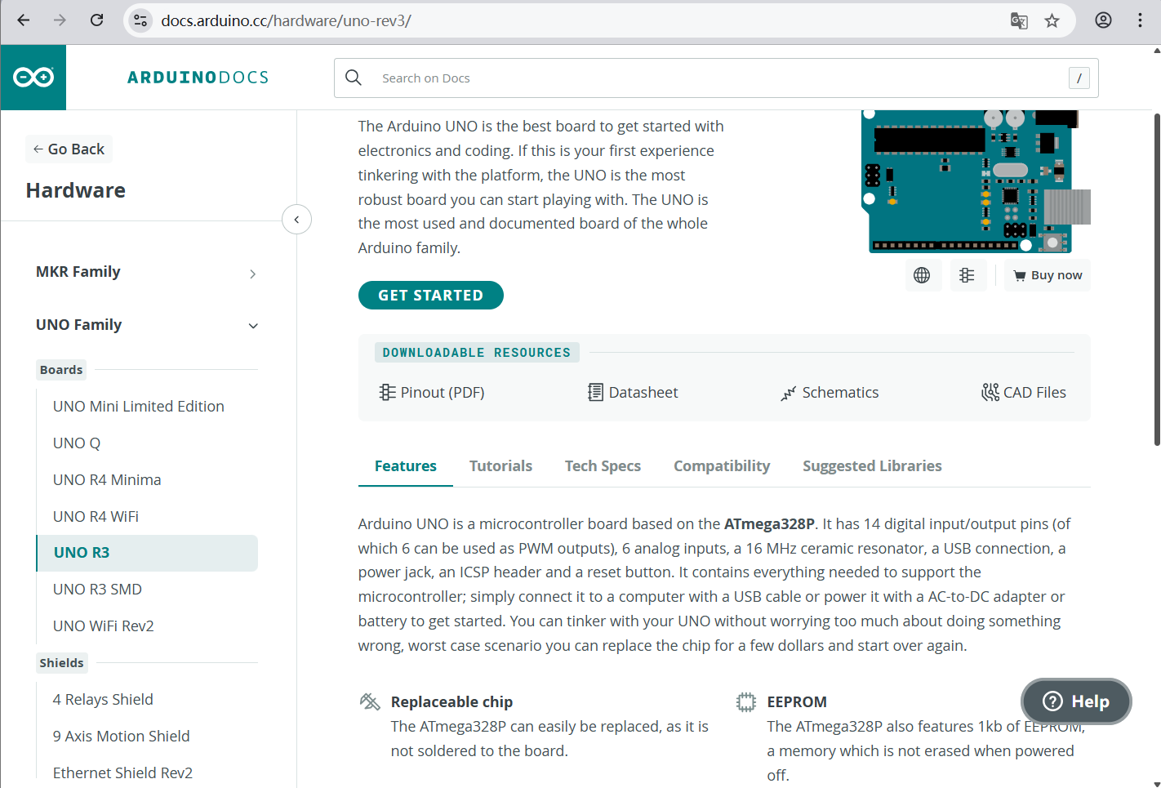This screenshot has height=788, width=1161.
Task: Click the Shields section label
Action: (x=61, y=663)
